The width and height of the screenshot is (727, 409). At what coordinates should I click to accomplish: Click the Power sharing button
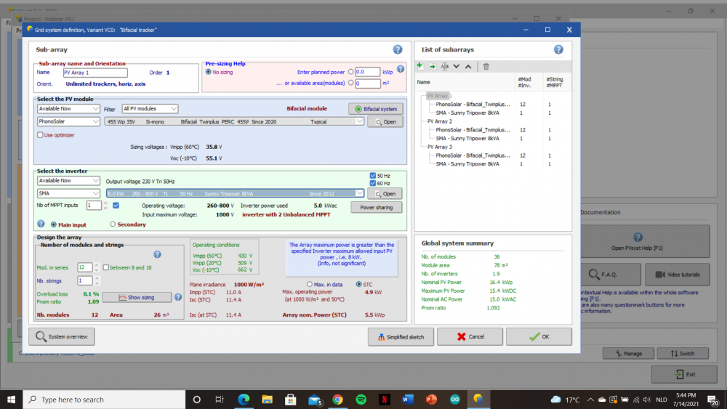click(x=376, y=207)
